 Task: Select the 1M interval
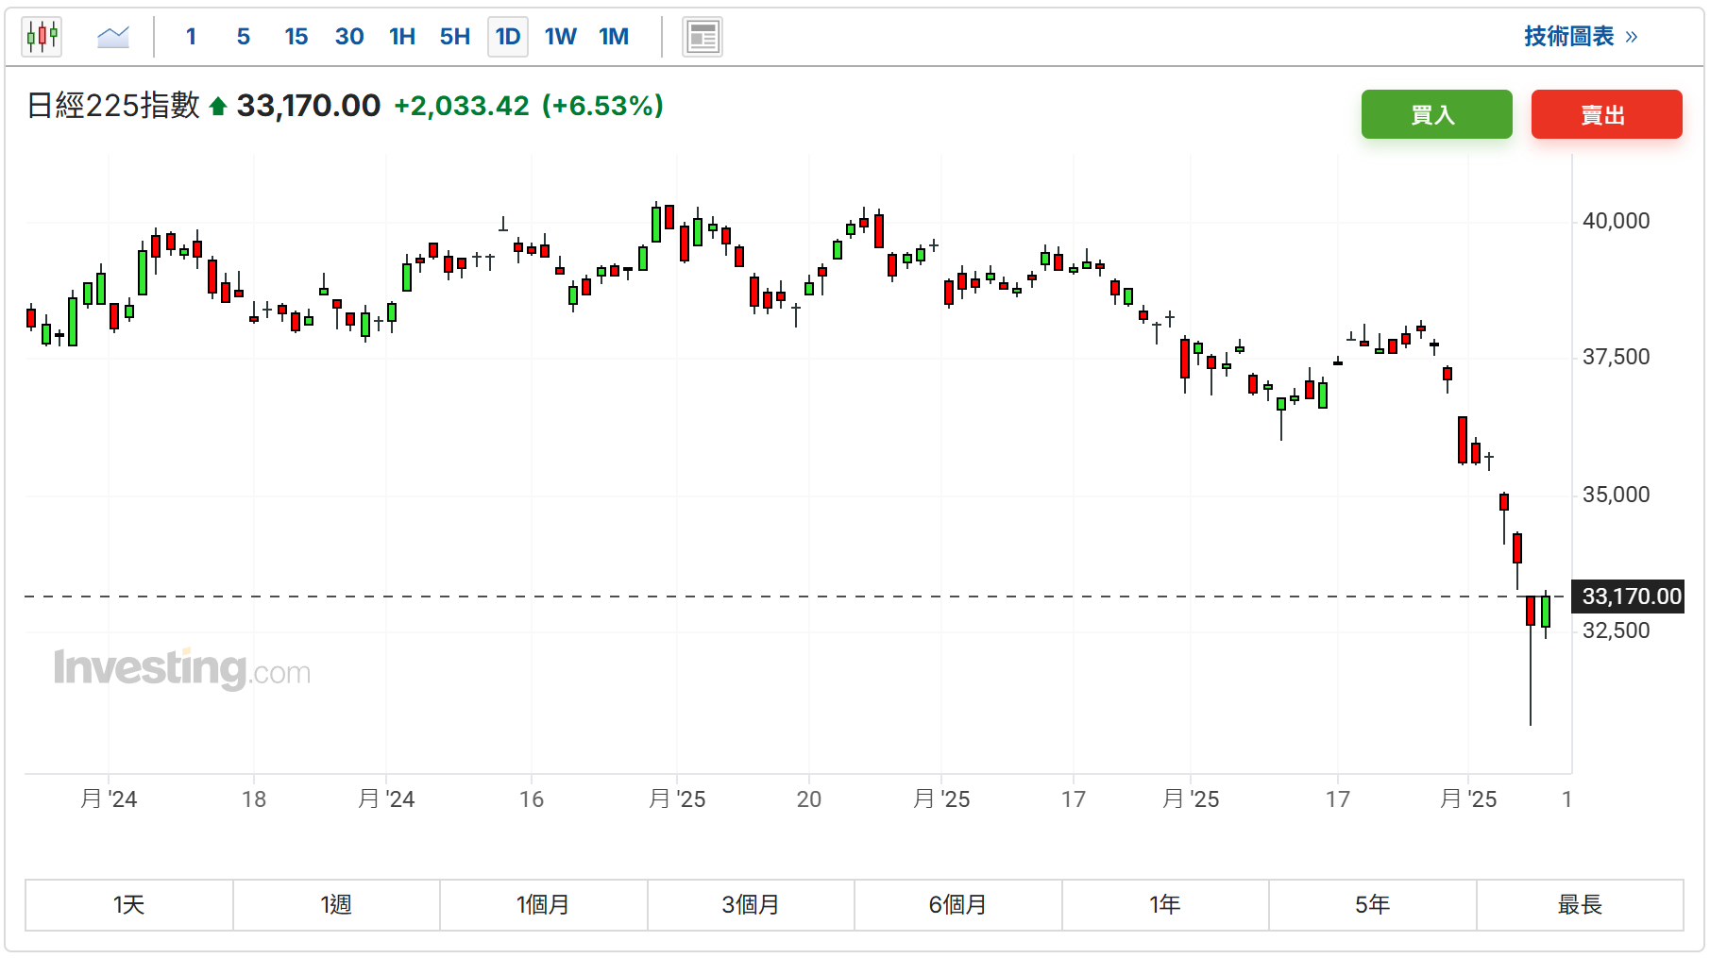[x=614, y=37]
